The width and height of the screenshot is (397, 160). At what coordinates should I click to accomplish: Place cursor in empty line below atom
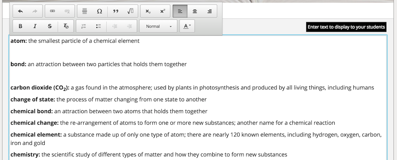(197, 53)
